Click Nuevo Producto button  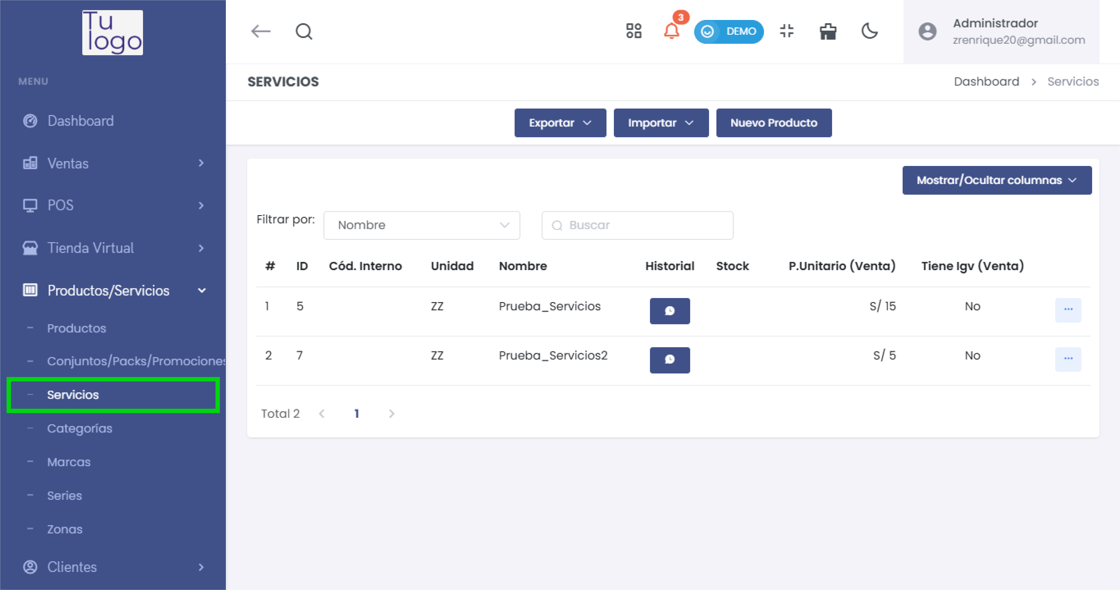[774, 123]
